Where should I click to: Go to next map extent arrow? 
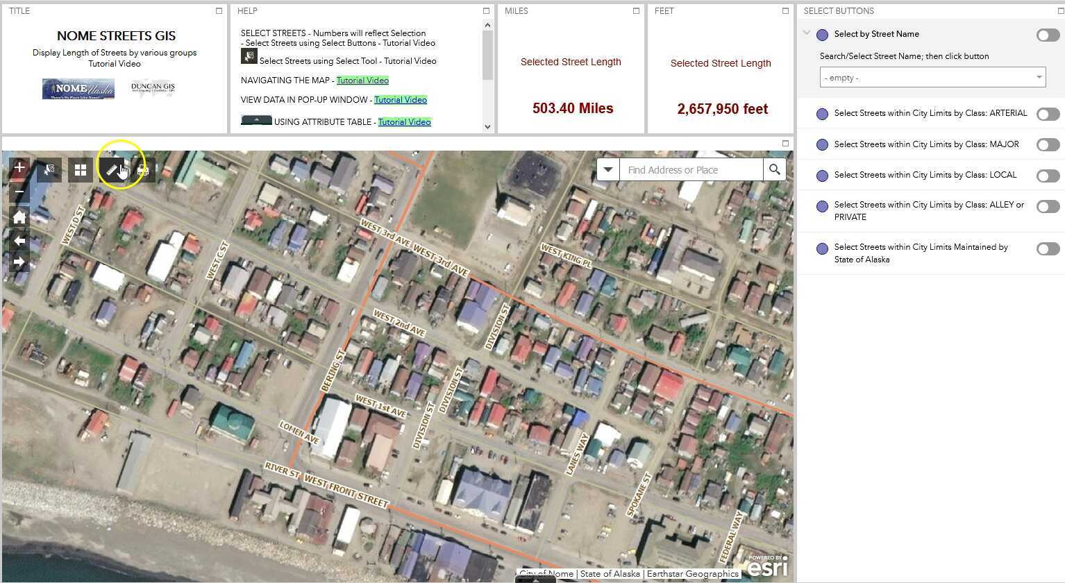pos(19,262)
